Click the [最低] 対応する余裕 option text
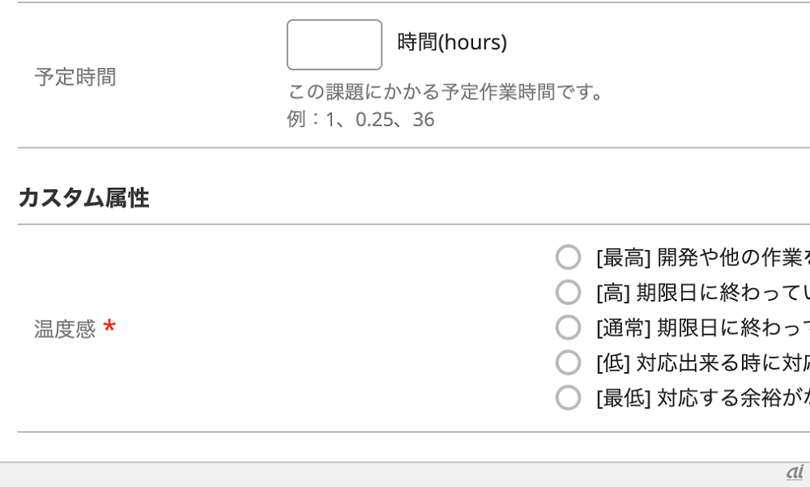Screen dimensions: 810x487 [x=701, y=397]
